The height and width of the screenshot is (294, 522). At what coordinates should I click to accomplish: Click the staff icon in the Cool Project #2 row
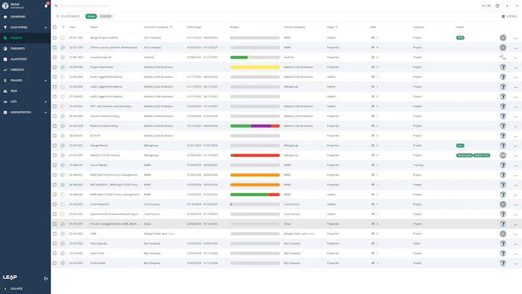pyautogui.click(x=373, y=204)
